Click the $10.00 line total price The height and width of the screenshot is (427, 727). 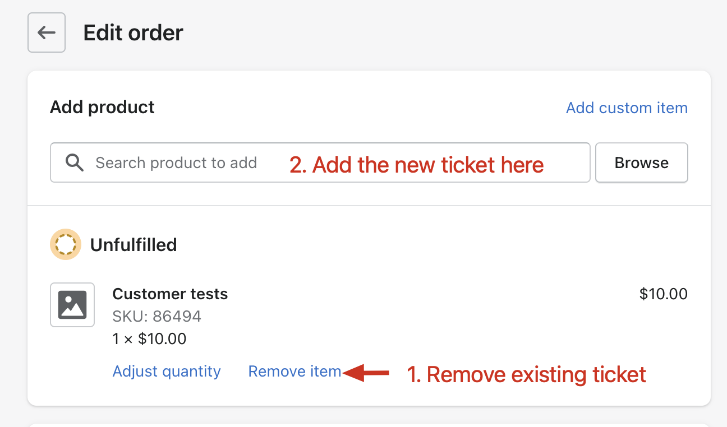click(664, 294)
